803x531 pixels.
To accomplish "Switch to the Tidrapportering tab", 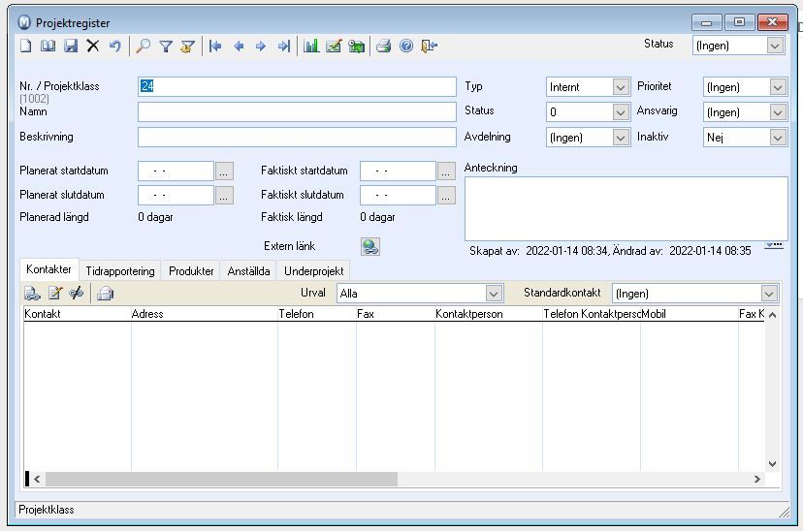I will click(120, 270).
